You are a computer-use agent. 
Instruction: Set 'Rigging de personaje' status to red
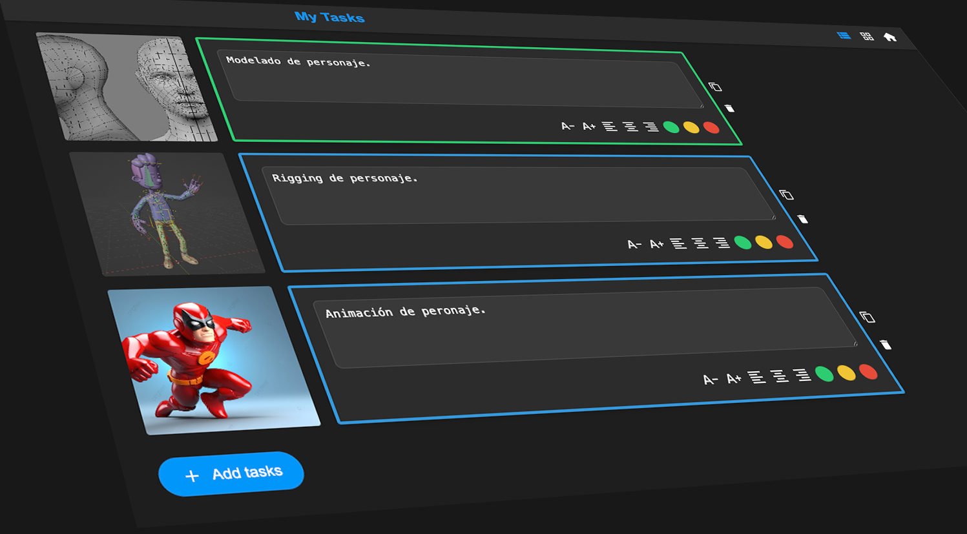(x=785, y=242)
